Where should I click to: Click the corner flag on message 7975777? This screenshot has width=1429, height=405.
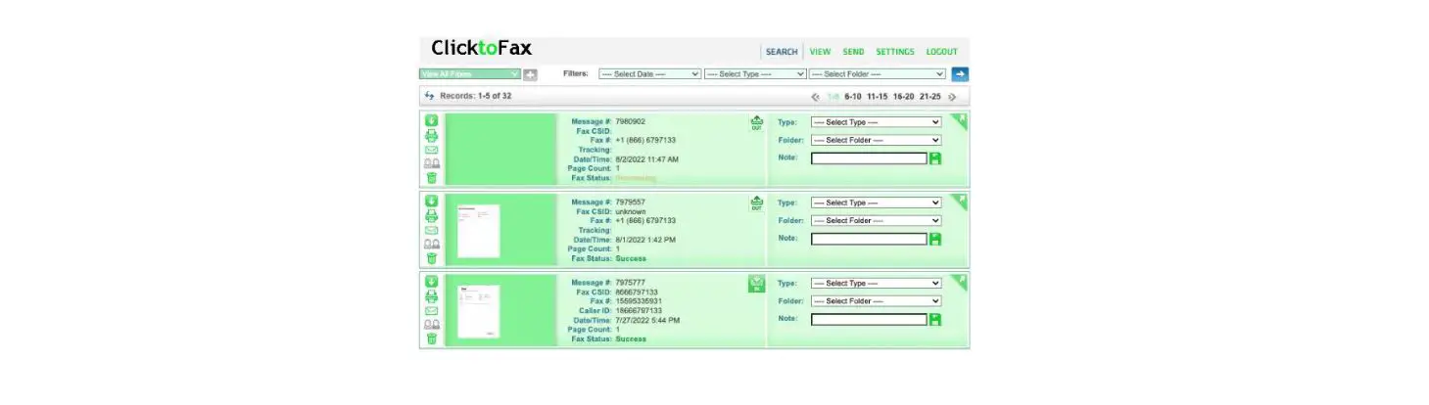(x=960, y=281)
